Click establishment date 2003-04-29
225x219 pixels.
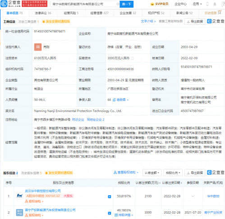pyautogui.click(x=189, y=47)
